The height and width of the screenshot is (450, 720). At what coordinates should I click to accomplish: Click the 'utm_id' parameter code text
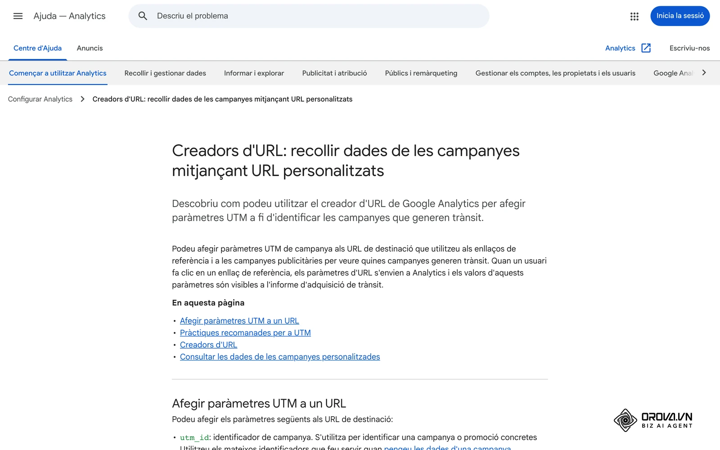point(194,437)
